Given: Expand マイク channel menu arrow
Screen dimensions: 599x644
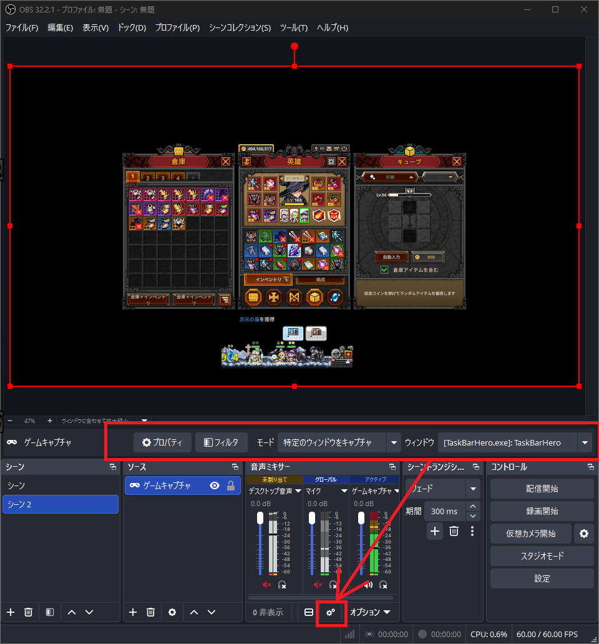Looking at the screenshot, I should tap(344, 491).
